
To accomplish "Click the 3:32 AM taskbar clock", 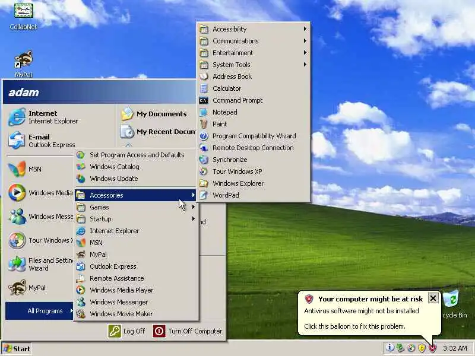I will [455, 348].
